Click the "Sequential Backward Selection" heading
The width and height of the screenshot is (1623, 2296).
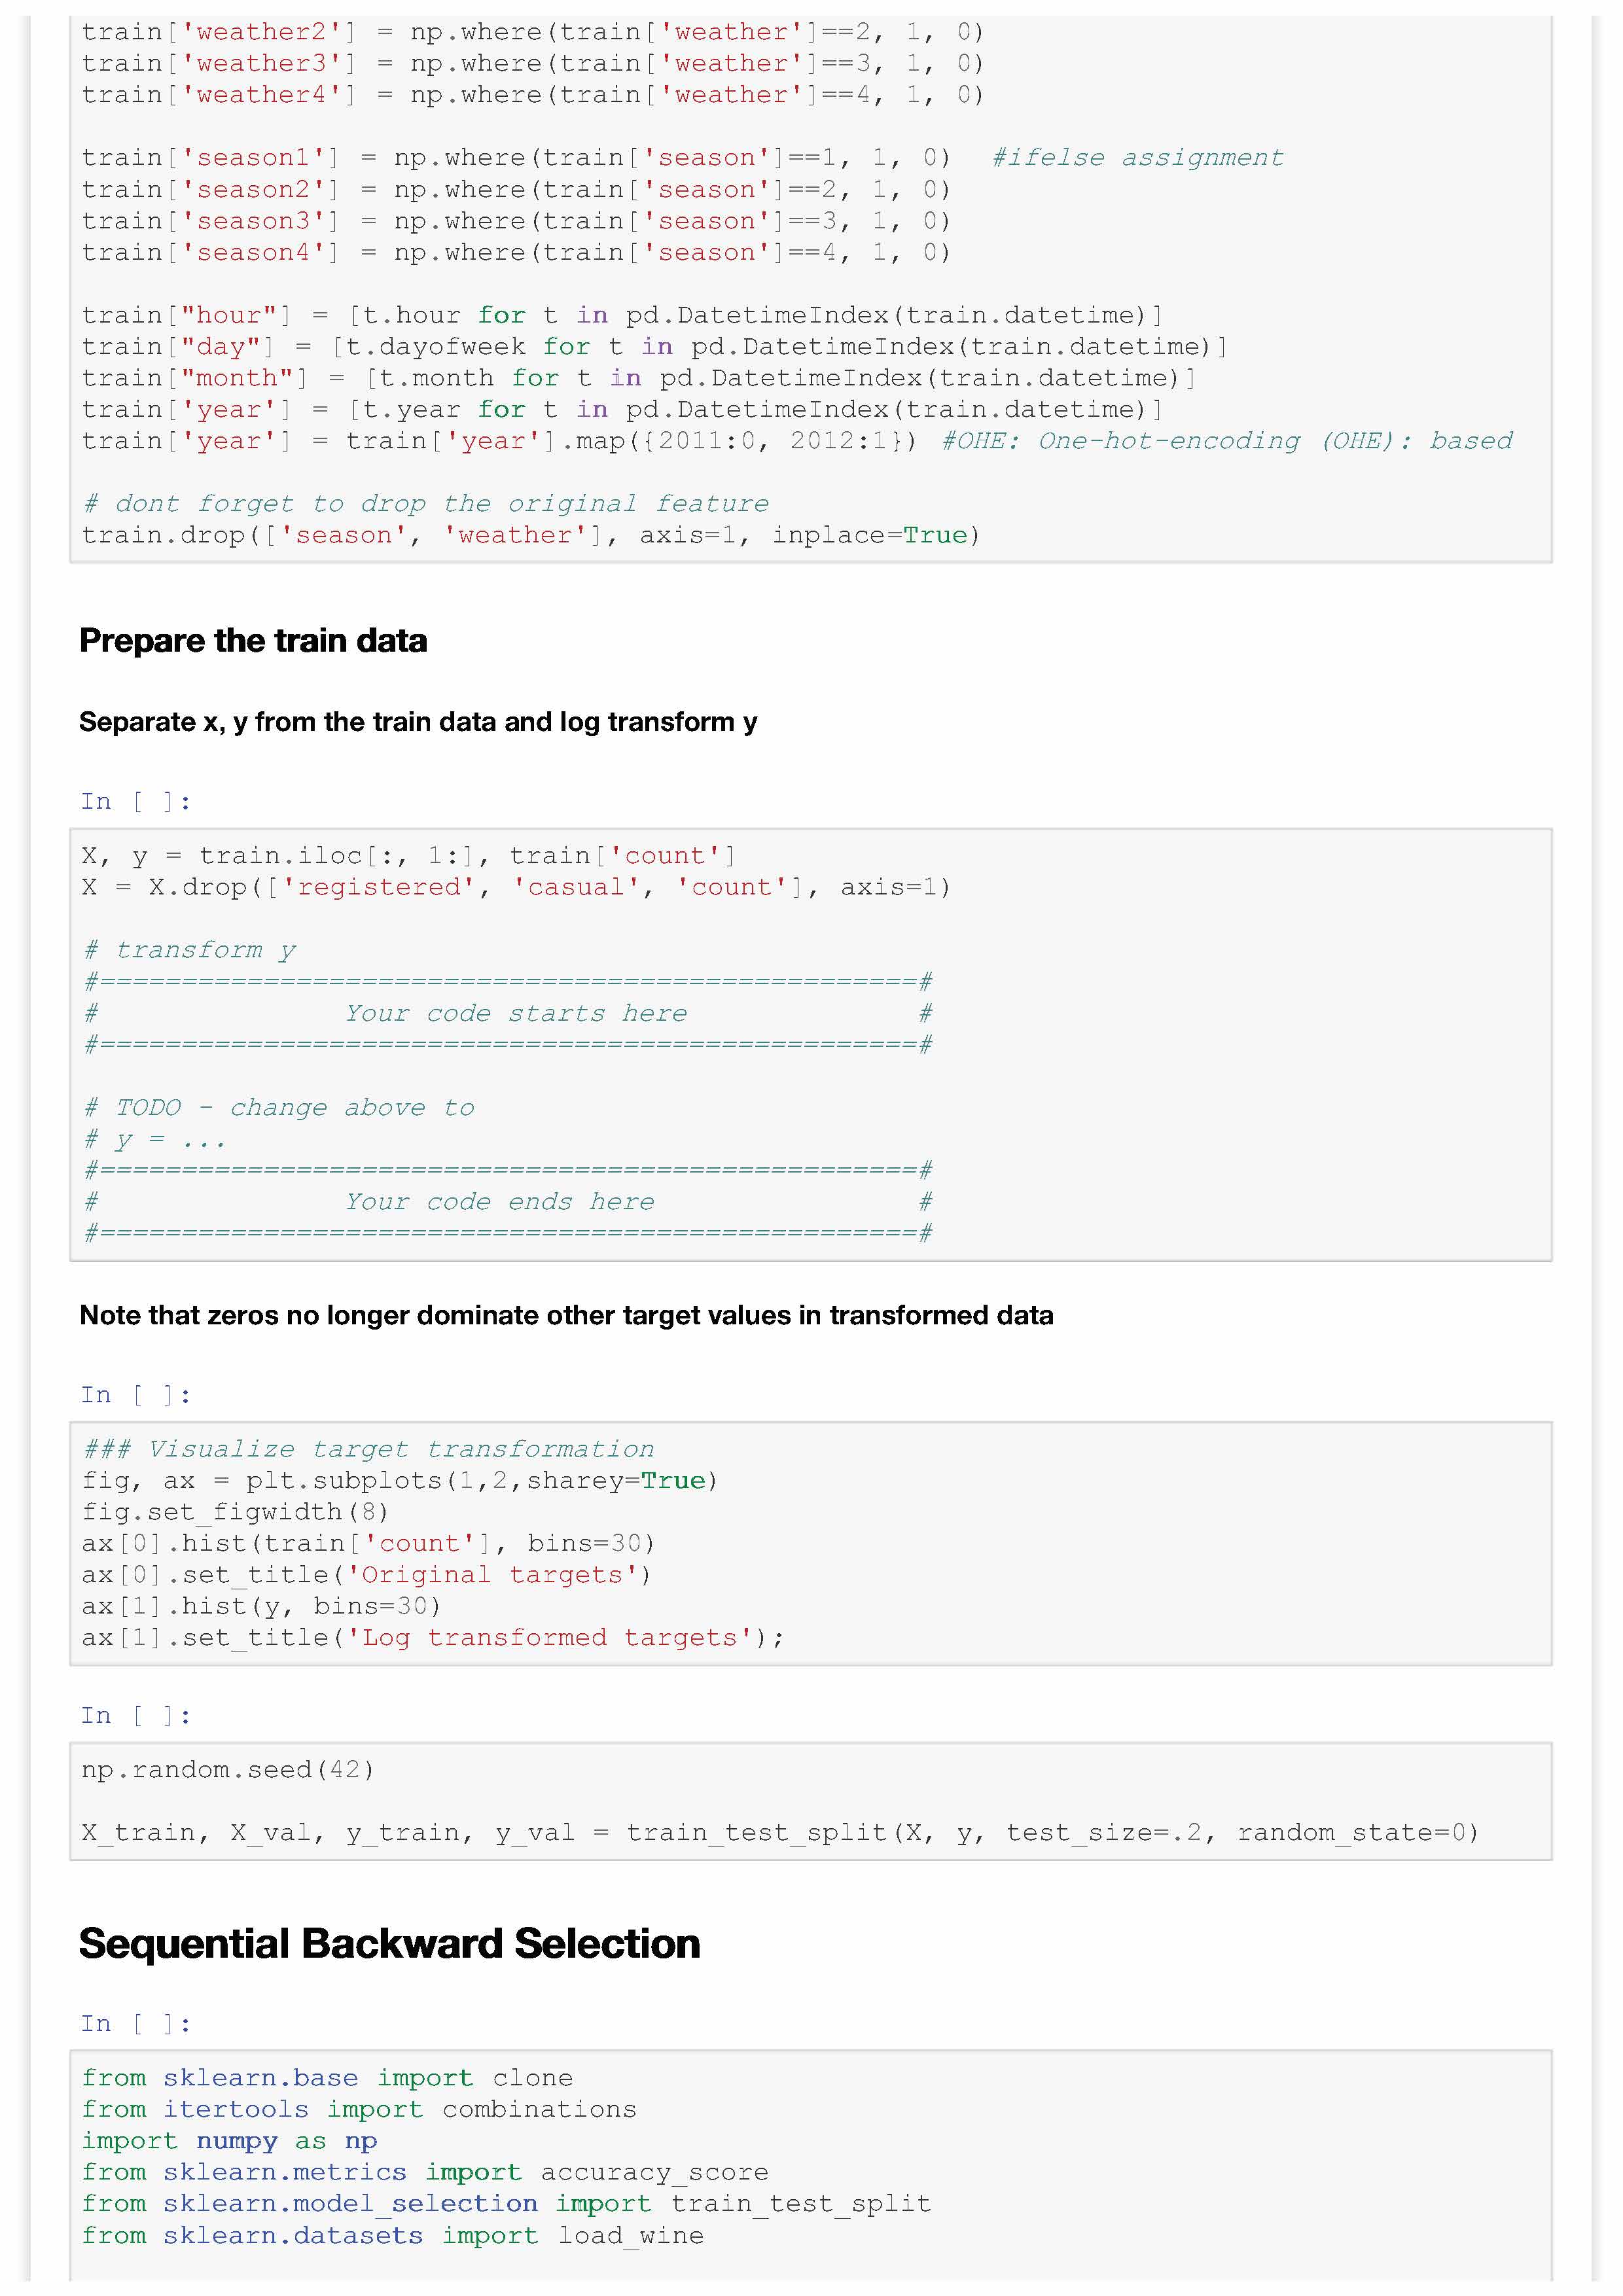(x=389, y=1943)
